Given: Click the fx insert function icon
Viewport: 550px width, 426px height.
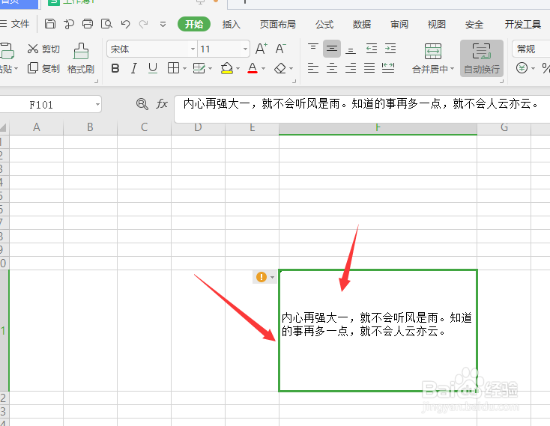Looking at the screenshot, I should pos(162,104).
